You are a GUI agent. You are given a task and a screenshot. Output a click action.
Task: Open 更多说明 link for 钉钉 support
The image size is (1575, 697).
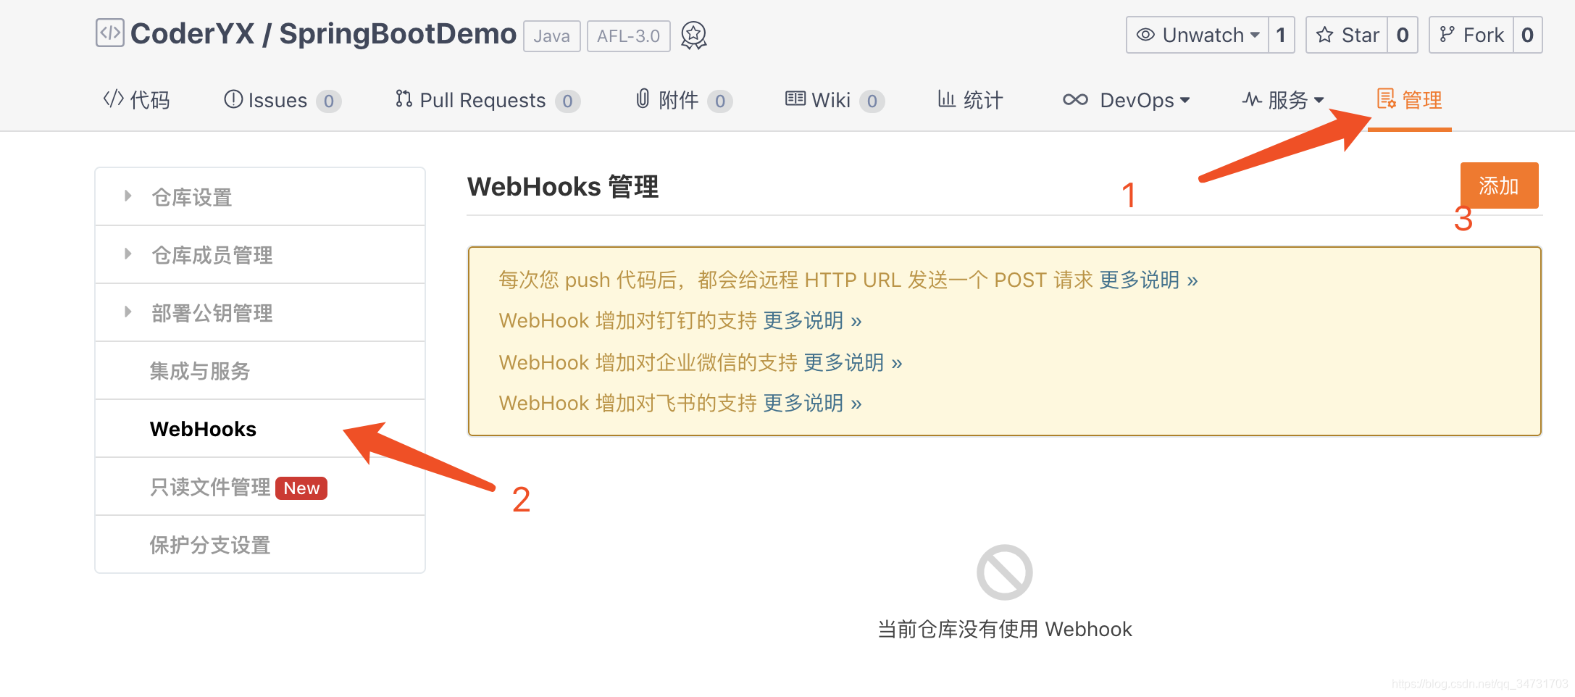(812, 320)
